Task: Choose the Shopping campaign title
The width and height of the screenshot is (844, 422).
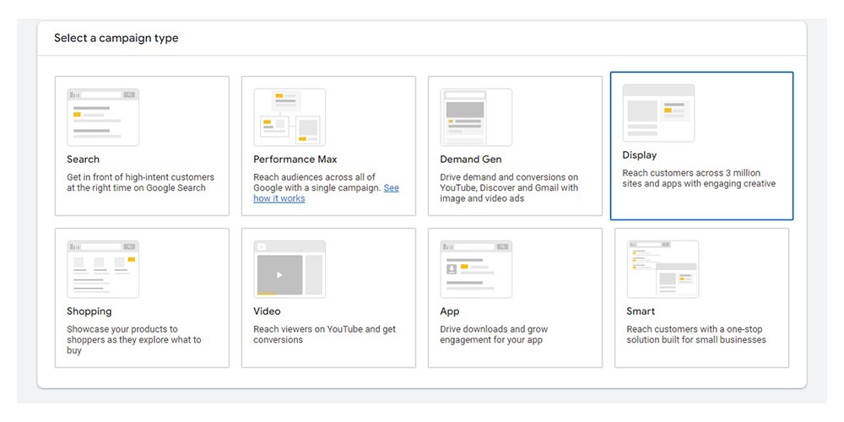Action: 89,311
